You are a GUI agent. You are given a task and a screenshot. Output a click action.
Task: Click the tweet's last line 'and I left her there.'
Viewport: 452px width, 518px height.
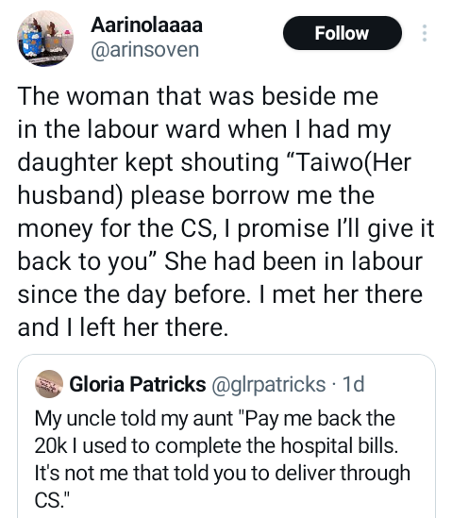(x=123, y=327)
